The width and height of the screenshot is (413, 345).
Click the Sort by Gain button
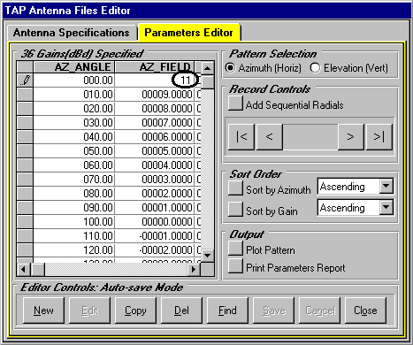coord(235,209)
